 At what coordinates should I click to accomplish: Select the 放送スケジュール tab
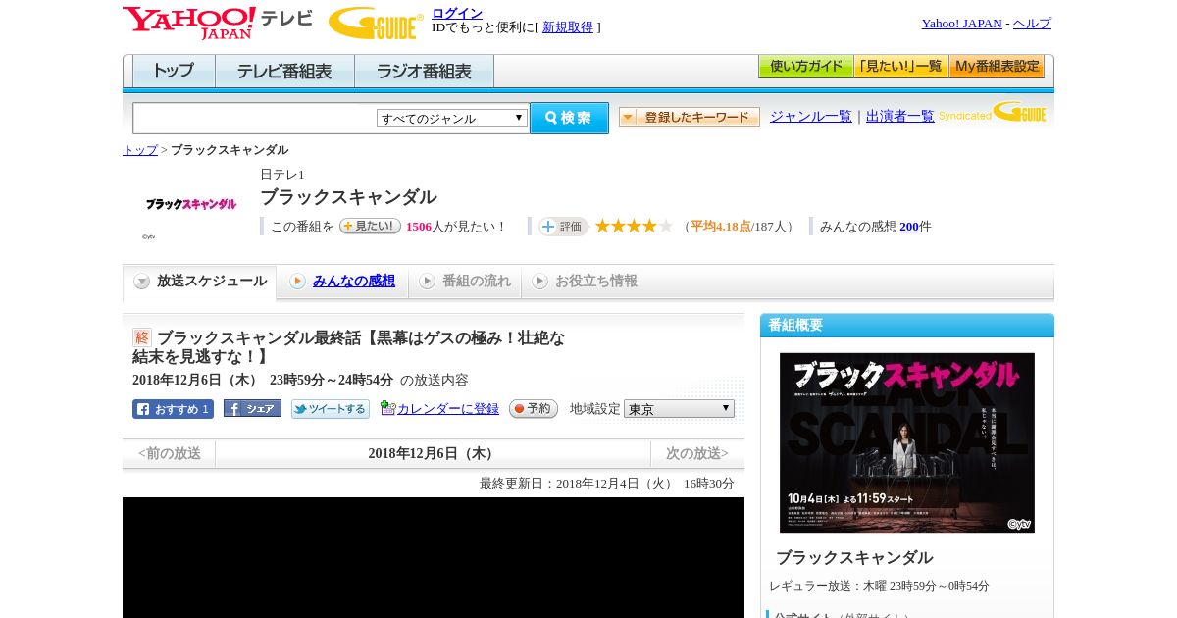(200, 282)
